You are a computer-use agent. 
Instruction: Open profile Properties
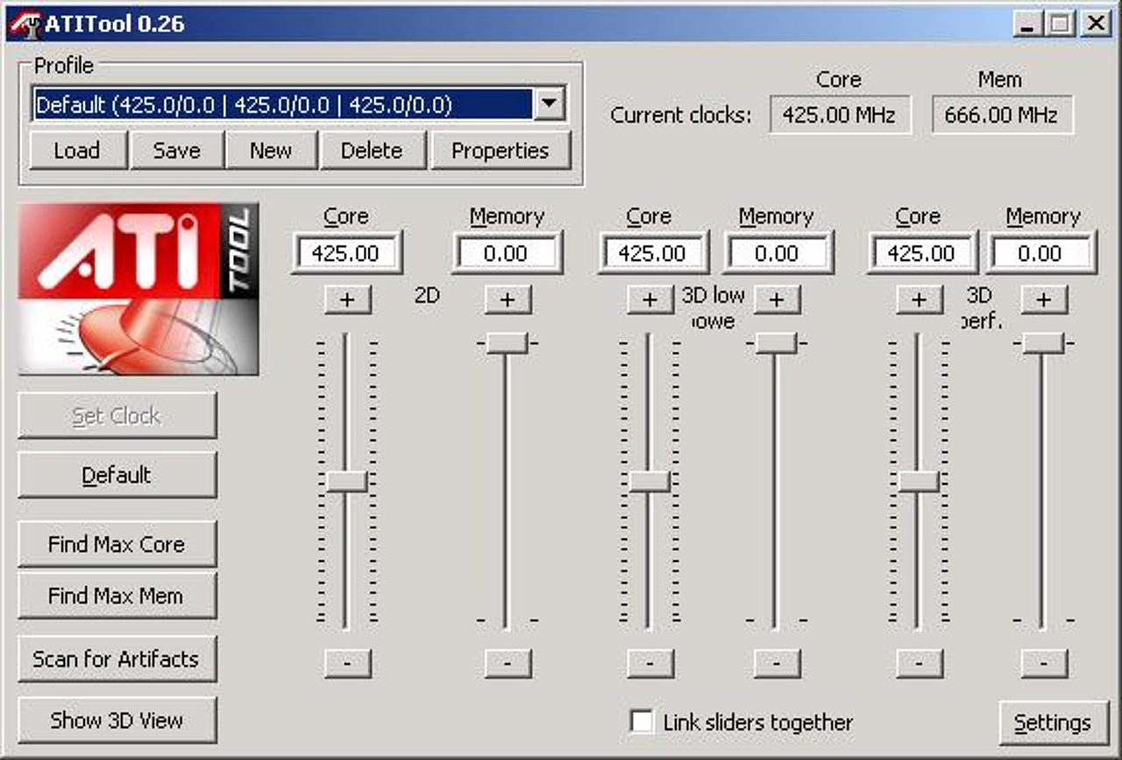501,151
